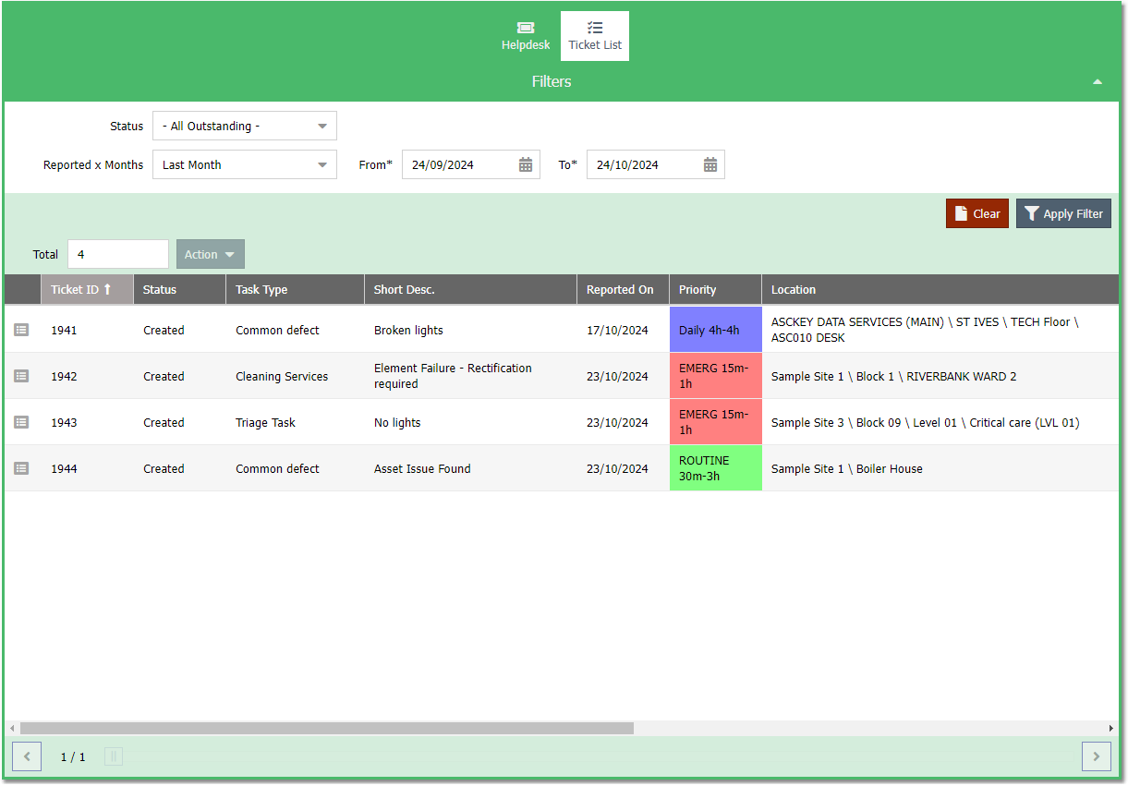Screen dimensions: 1128x786
Task: Open calendar picker for To date
Action: 710,165
